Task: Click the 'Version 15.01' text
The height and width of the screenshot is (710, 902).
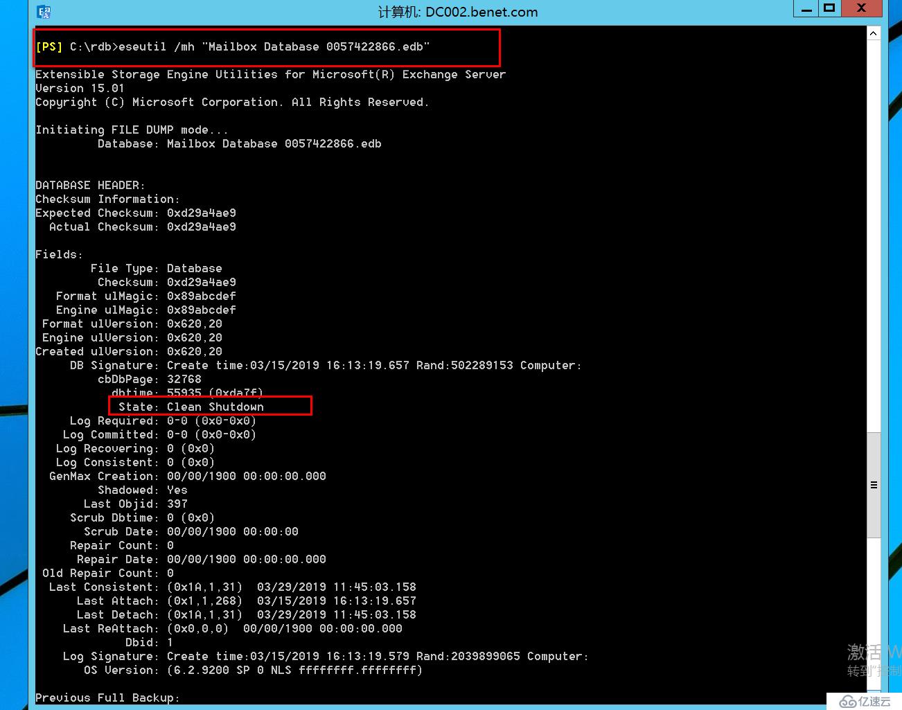Action: [80, 88]
